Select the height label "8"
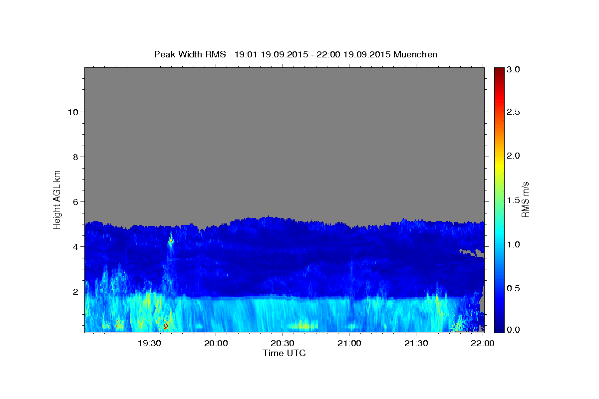Image resolution: width=599 pixels, height=399 pixels. tap(75, 157)
